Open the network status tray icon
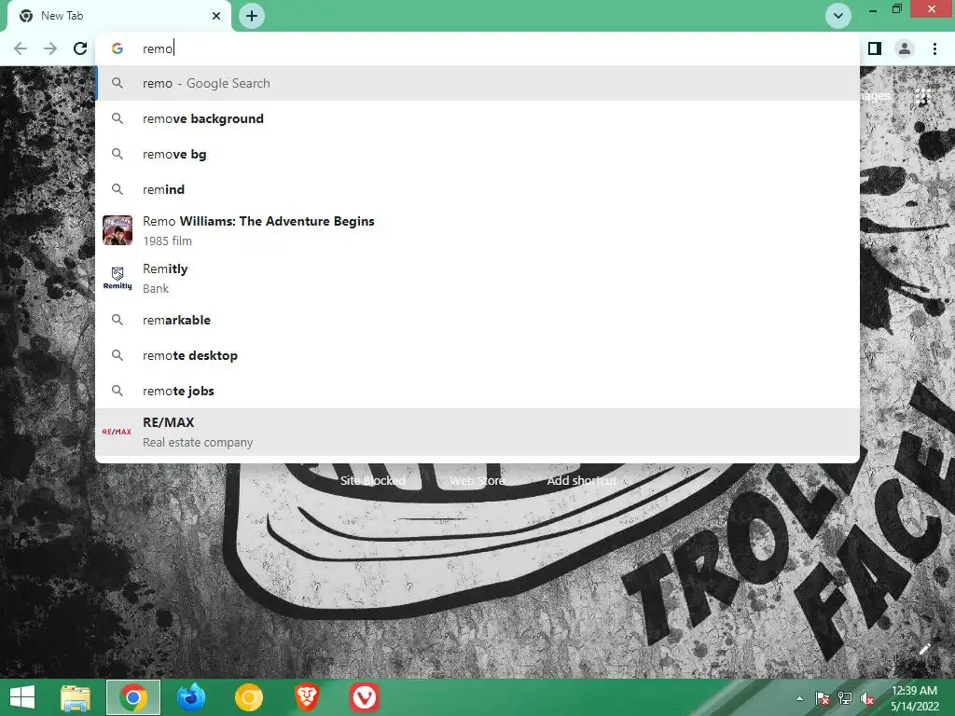The height and width of the screenshot is (716, 955). (x=845, y=698)
